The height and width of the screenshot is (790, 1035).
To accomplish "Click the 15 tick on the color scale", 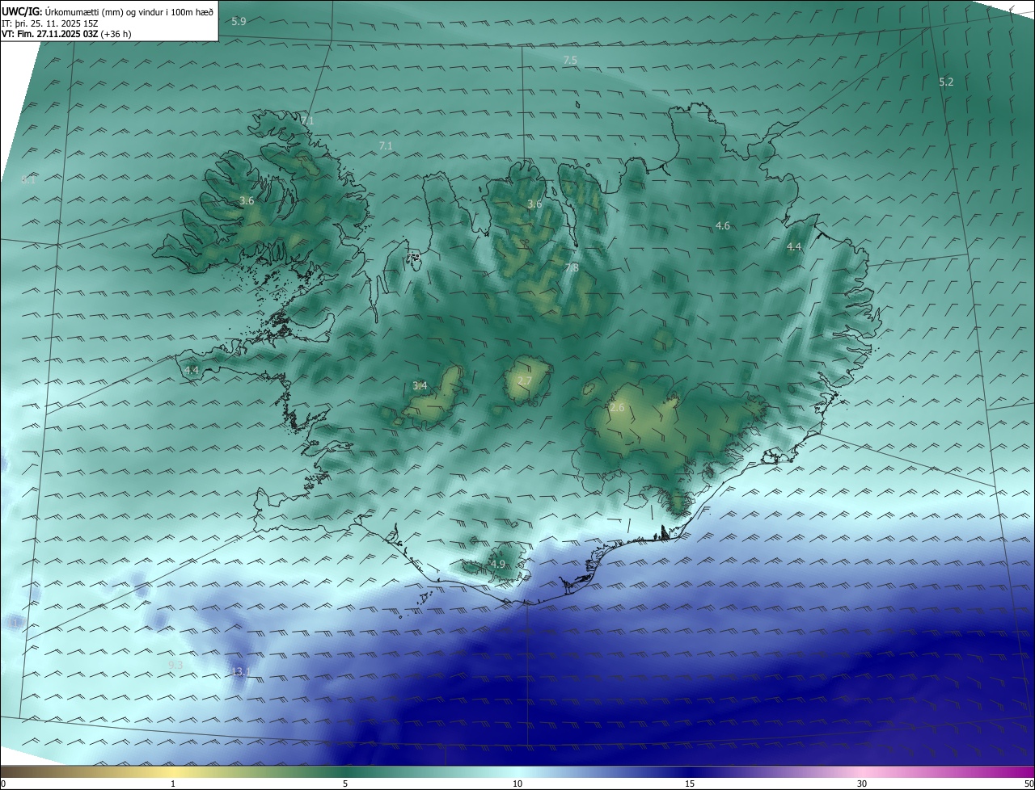I will tap(690, 784).
